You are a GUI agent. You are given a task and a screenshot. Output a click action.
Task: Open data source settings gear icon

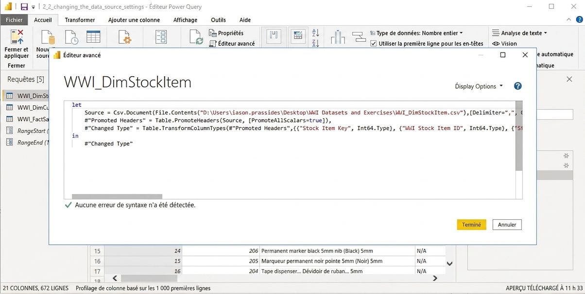point(125,37)
